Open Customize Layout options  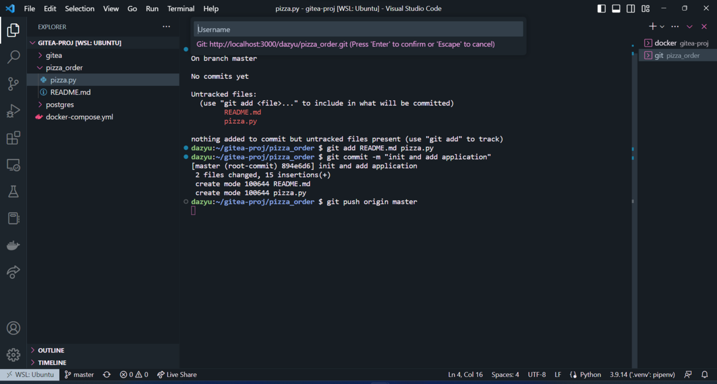pyautogui.click(x=645, y=8)
